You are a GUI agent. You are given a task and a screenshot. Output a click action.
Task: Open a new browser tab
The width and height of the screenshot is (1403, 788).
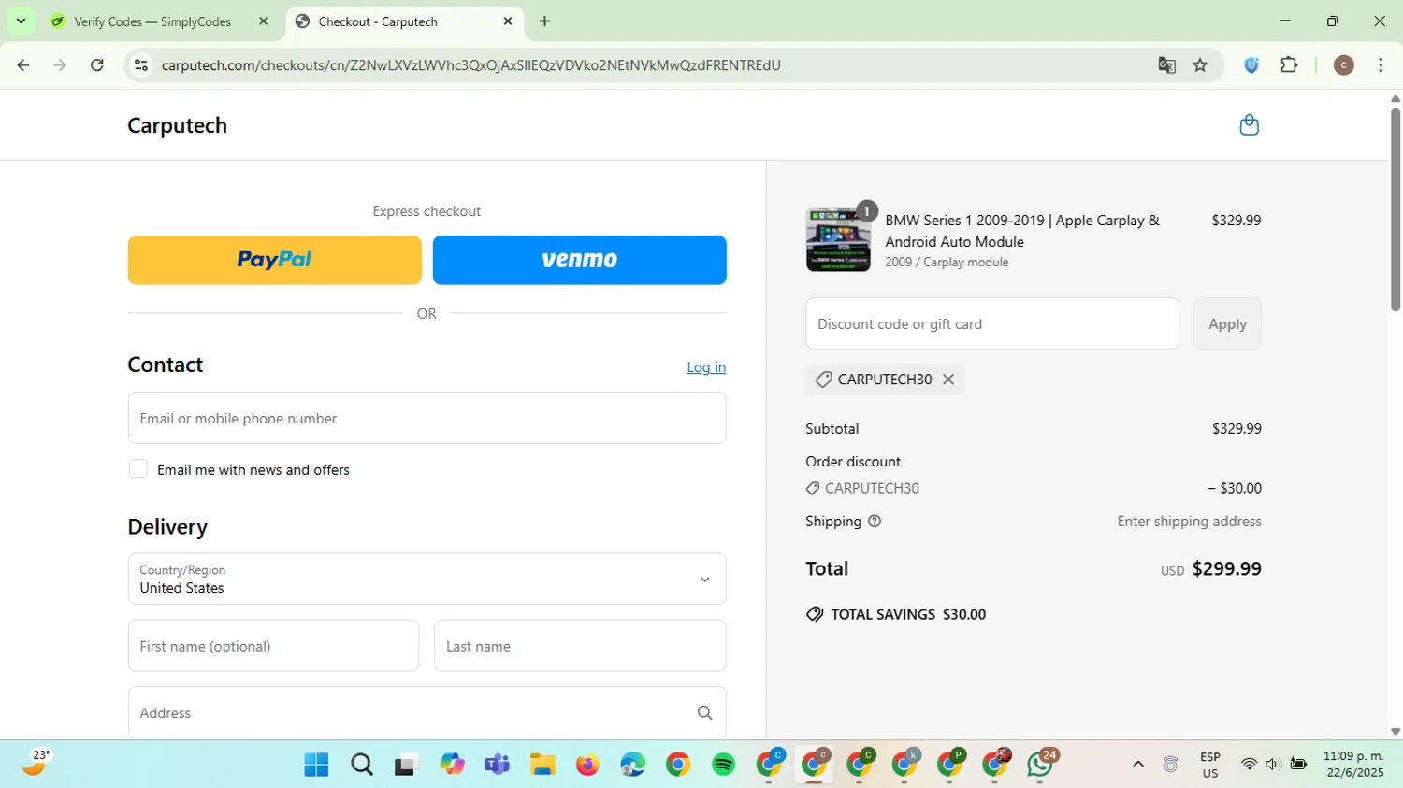tap(544, 21)
